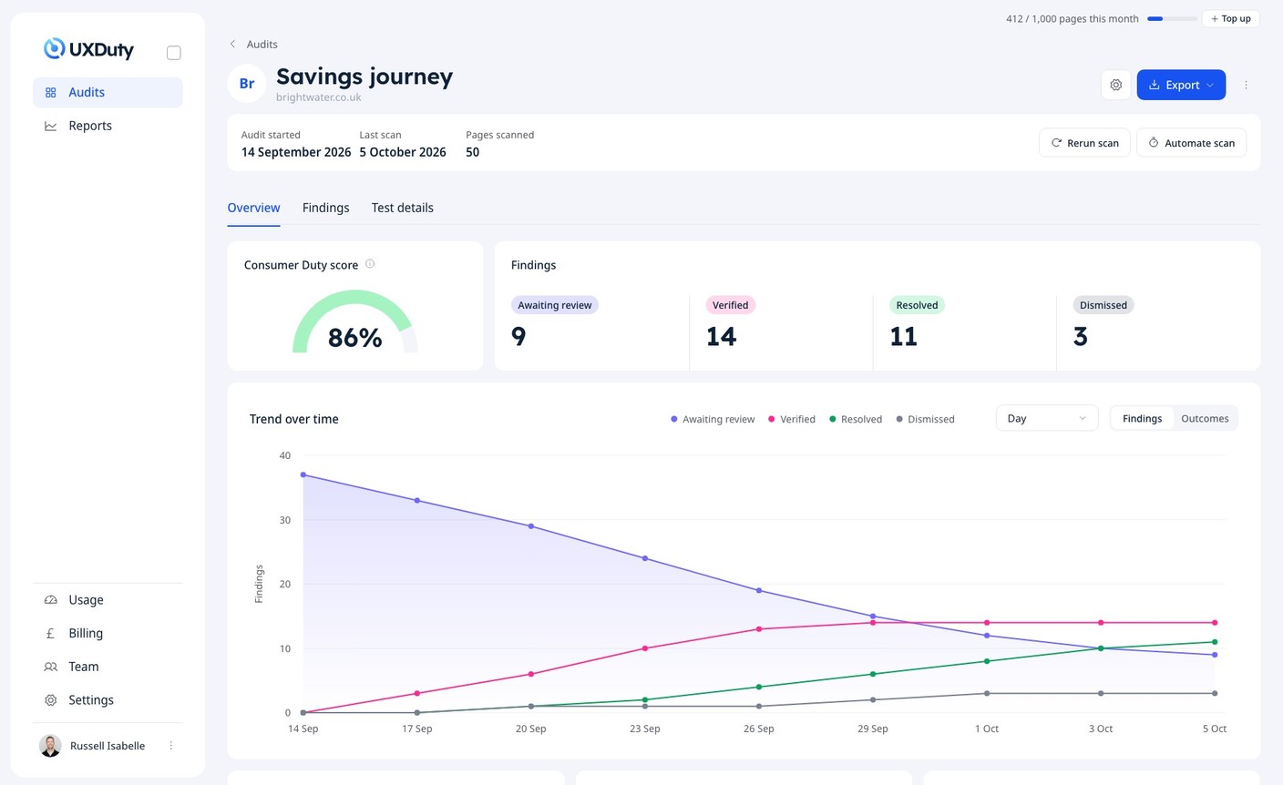
Task: Click the Consumer Duty score info icon
Action: (370, 264)
